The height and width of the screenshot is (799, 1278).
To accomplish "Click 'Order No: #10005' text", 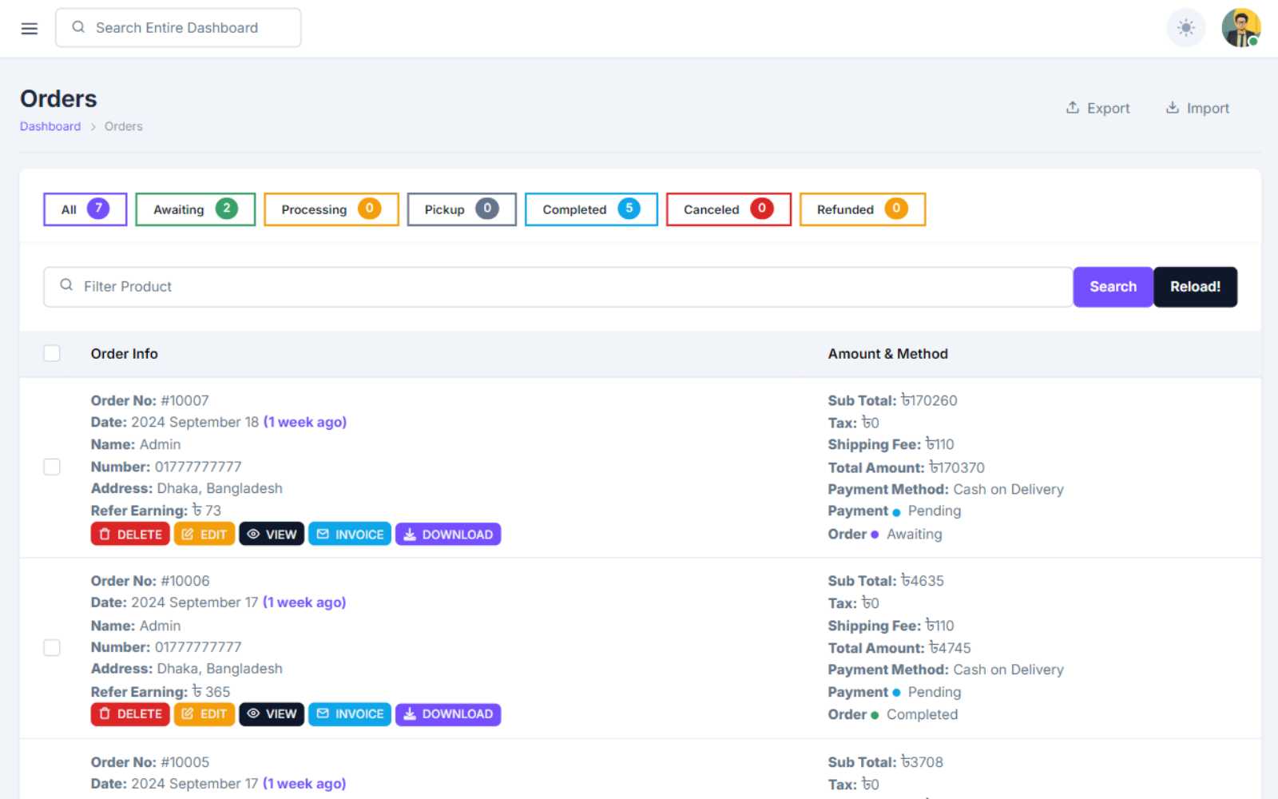I will click(x=150, y=762).
